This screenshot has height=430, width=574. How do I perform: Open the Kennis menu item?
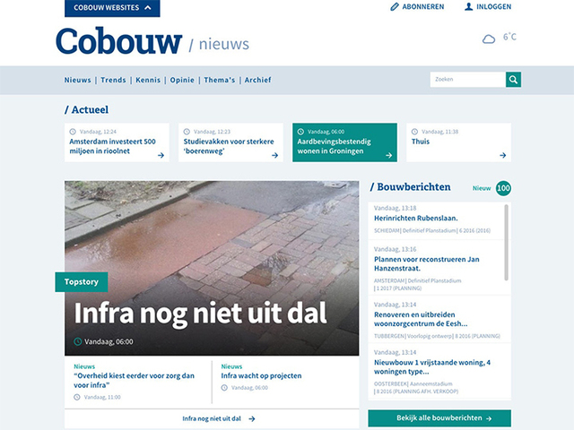(x=148, y=80)
